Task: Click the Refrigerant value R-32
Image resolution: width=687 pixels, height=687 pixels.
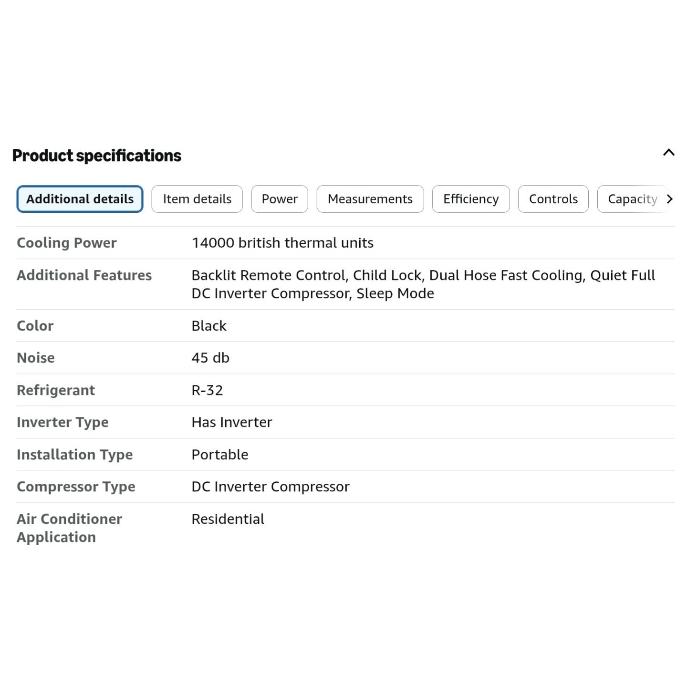Action: (207, 390)
